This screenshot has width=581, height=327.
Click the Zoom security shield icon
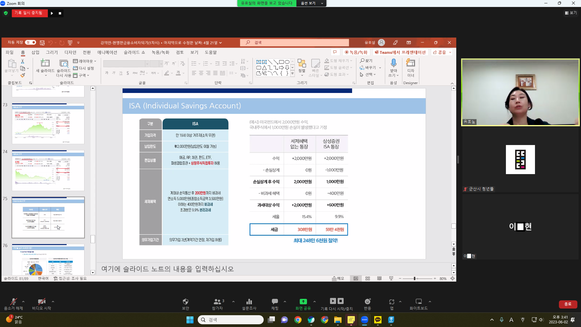185,302
